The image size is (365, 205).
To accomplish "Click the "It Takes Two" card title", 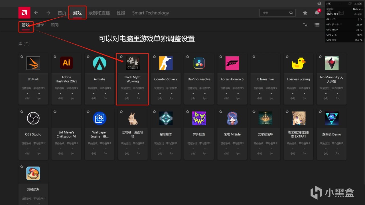I will point(265,79).
